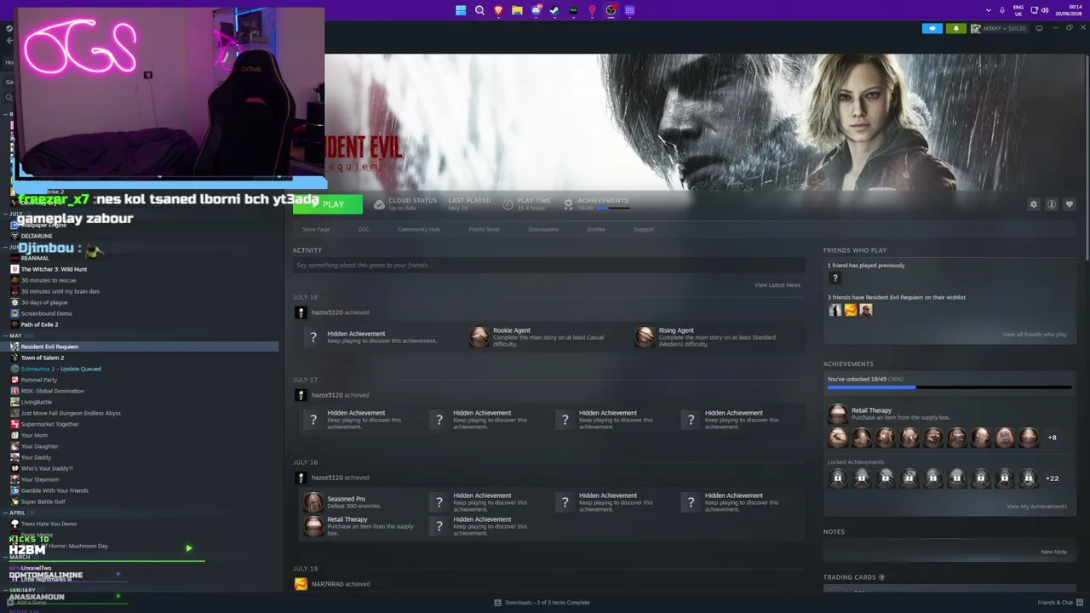Click the Rising Agent achievement icon
The image size is (1090, 613).
coord(645,337)
